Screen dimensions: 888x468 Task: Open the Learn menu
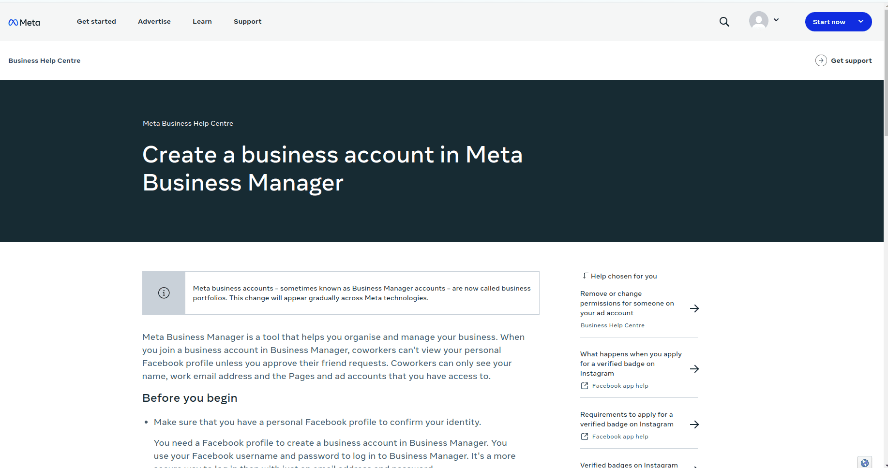[202, 22]
